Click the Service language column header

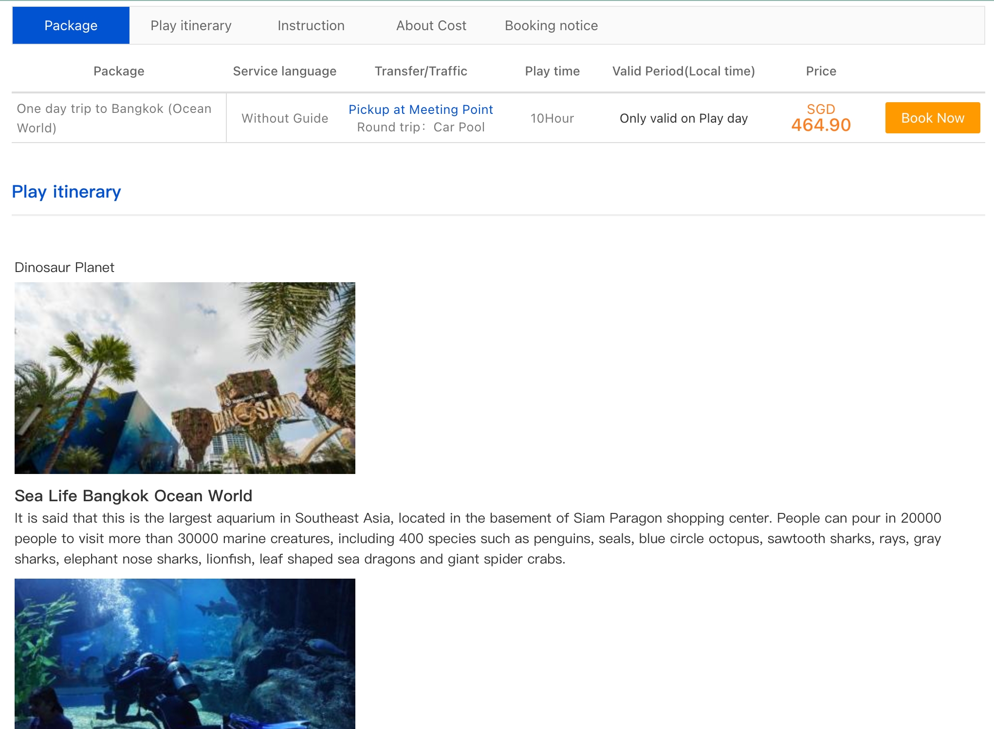[x=284, y=71]
